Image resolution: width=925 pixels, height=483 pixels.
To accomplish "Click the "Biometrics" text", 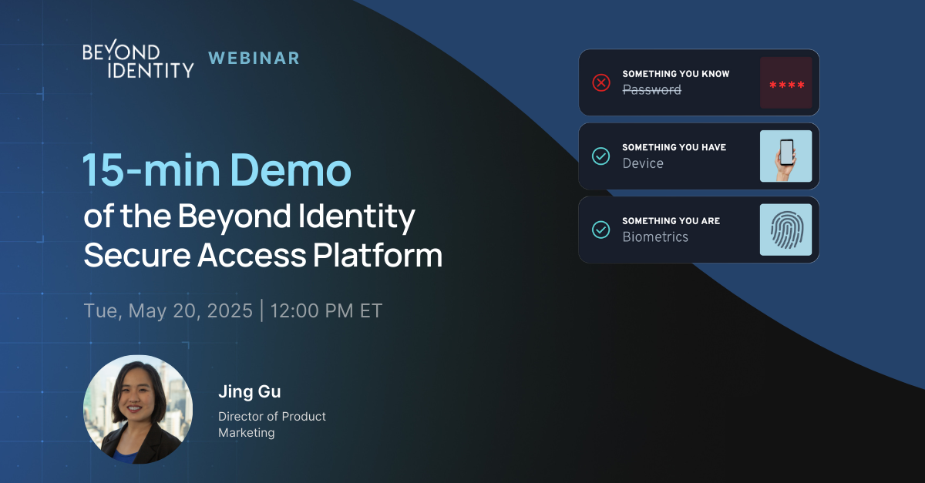I will pyautogui.click(x=656, y=236).
